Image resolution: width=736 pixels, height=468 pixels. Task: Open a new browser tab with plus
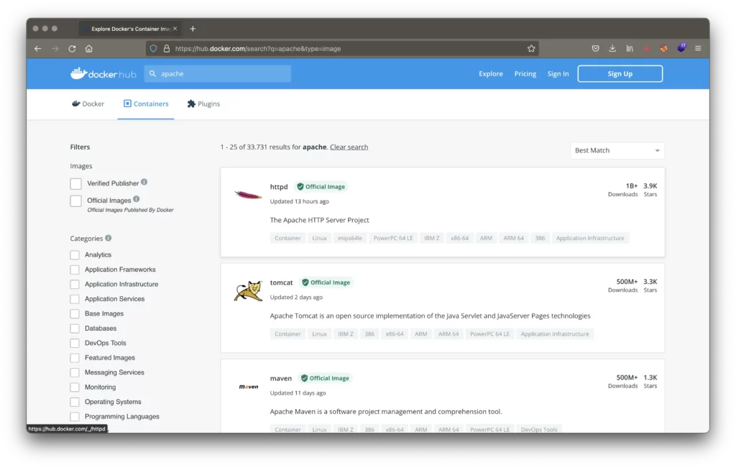pos(193,29)
